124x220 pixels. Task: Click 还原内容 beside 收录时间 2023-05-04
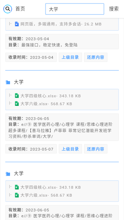click(x=96, y=57)
